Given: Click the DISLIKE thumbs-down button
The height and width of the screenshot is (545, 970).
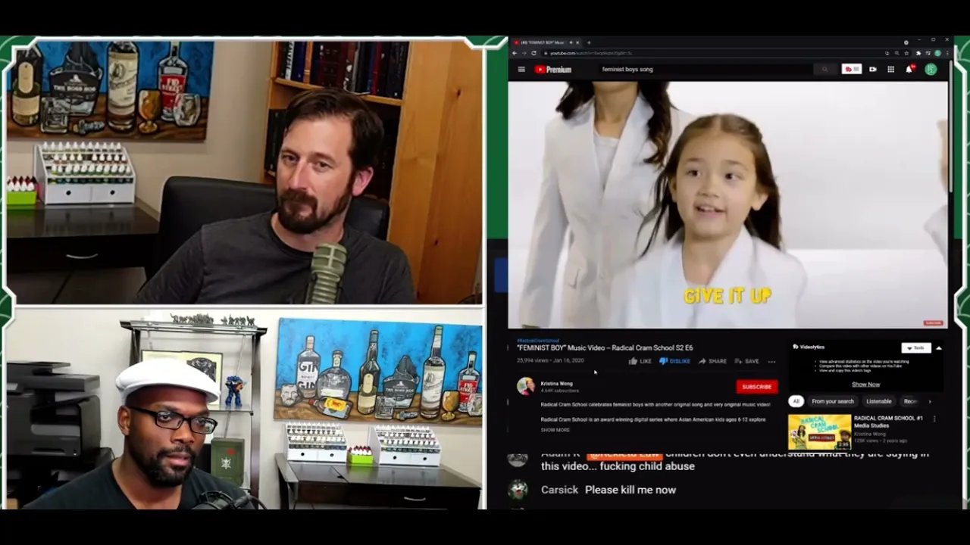Looking at the screenshot, I should point(674,361).
